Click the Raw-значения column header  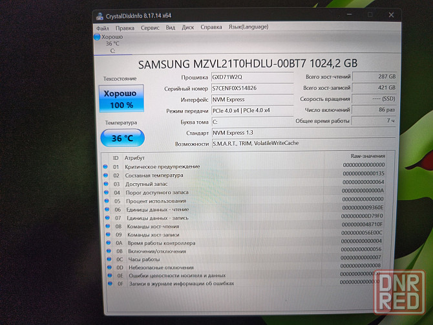click(366, 156)
